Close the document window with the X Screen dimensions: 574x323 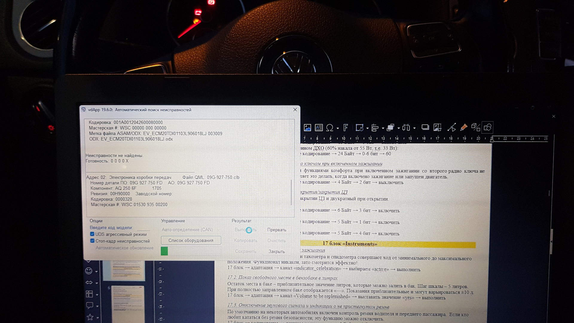[x=554, y=116]
